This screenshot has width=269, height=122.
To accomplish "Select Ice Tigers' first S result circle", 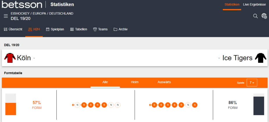I will click(154, 105).
